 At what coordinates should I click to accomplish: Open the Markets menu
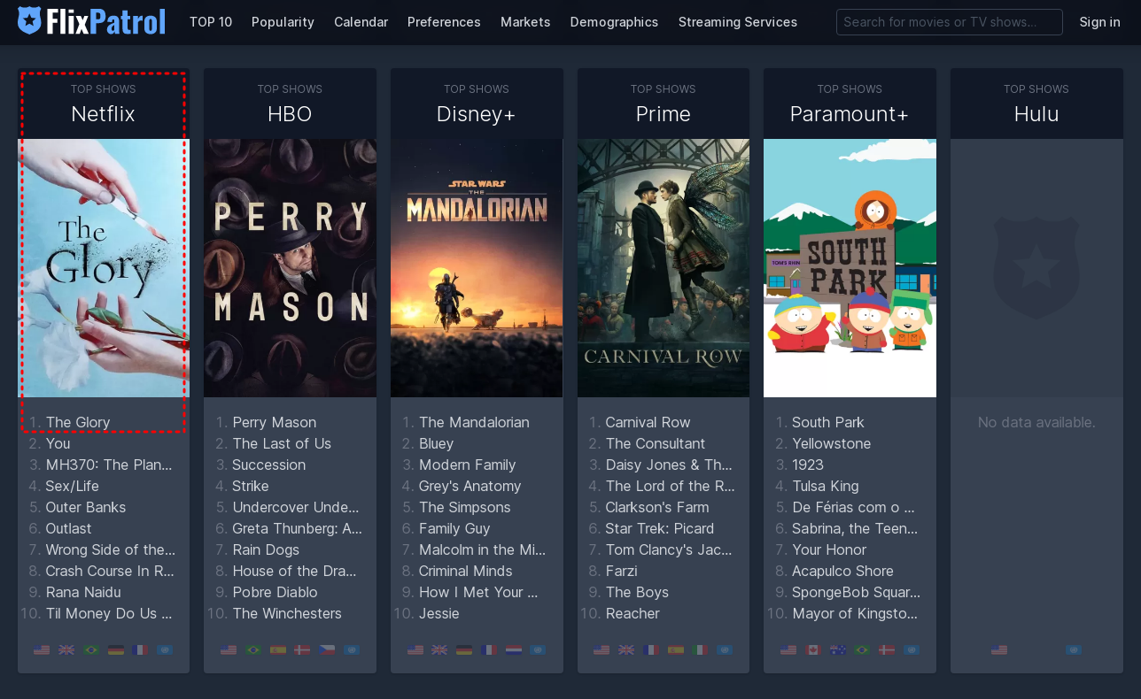pyautogui.click(x=525, y=22)
